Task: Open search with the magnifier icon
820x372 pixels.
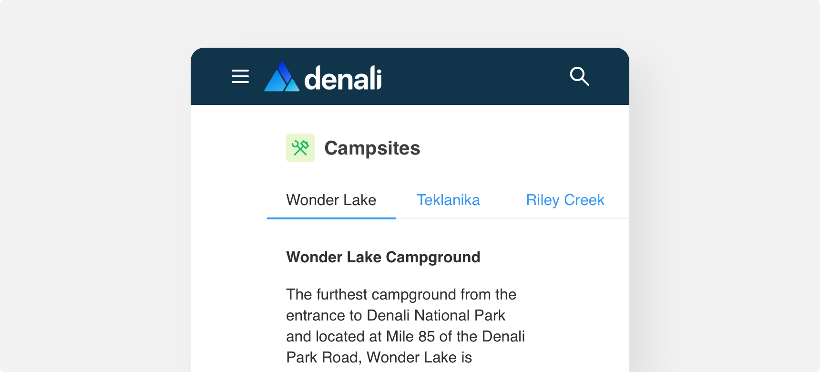Action: click(579, 76)
